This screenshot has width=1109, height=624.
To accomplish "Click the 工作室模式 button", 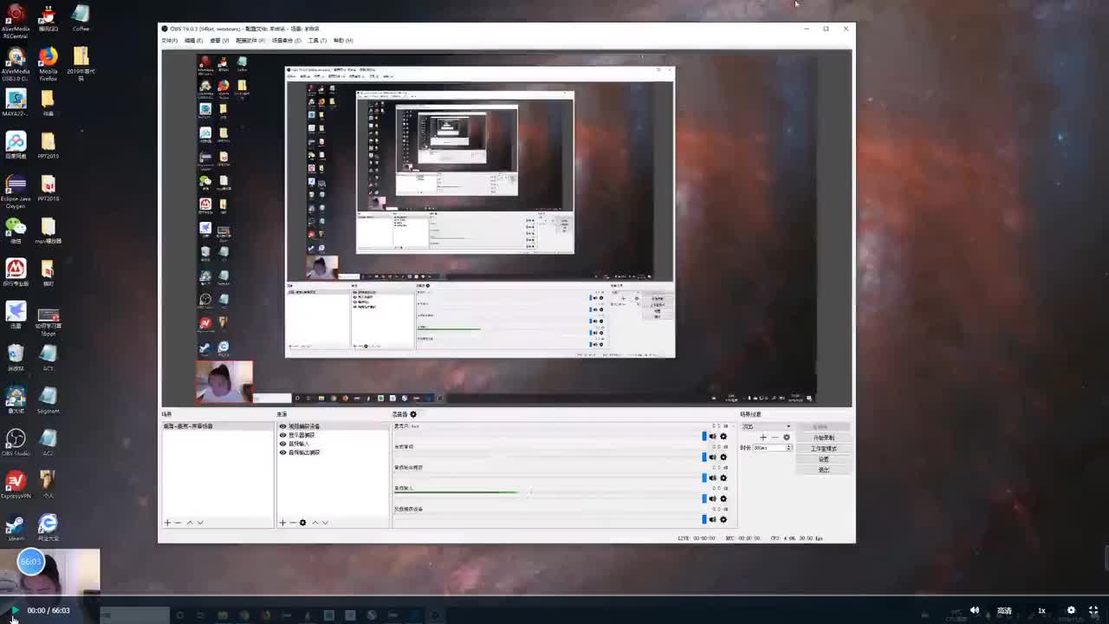I will (x=824, y=449).
